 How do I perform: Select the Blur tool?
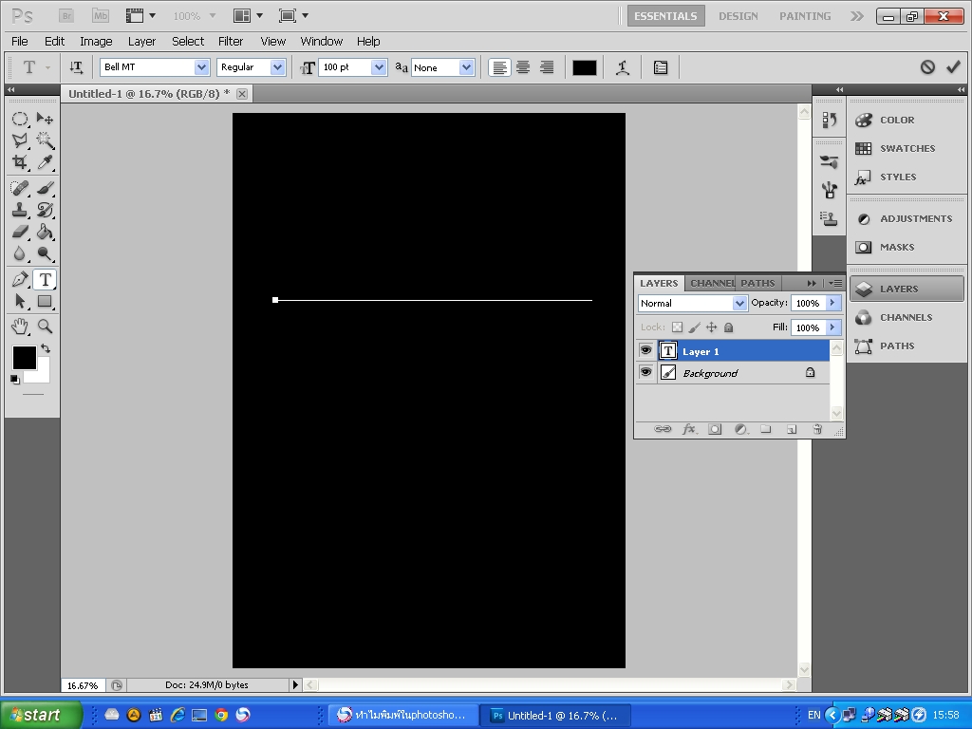point(20,253)
